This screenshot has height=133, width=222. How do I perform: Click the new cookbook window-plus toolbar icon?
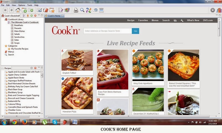coord(24,10)
